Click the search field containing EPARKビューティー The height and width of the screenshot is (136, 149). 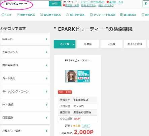(x=25, y=4)
